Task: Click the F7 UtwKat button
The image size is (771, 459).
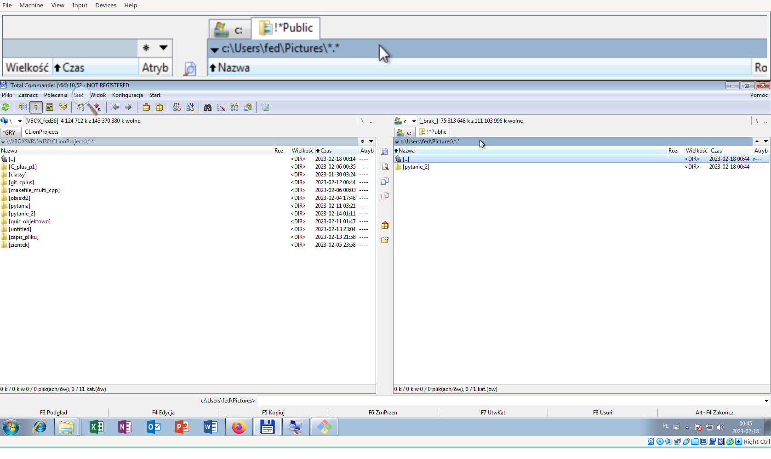Action: click(x=493, y=413)
